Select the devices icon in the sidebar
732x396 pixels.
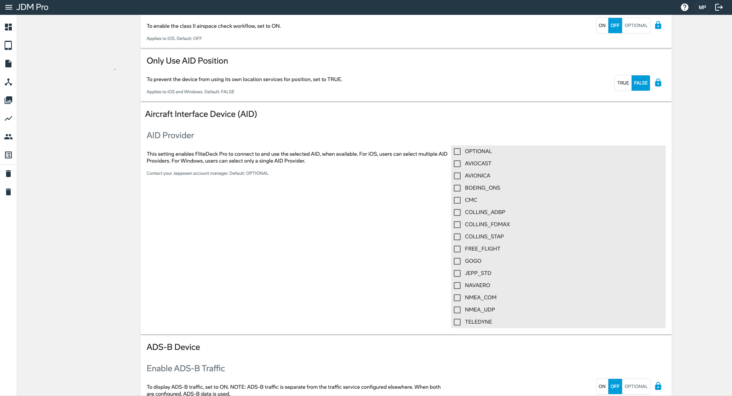pos(8,45)
